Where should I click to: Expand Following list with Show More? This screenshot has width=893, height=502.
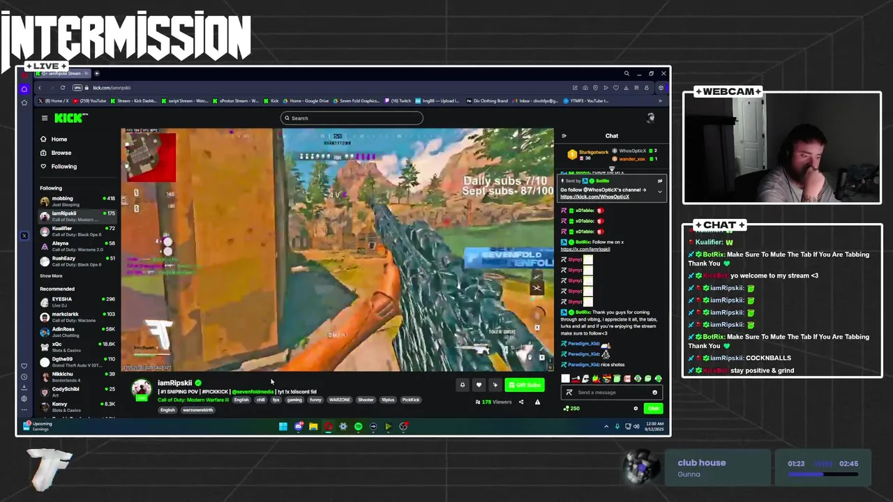coord(51,276)
